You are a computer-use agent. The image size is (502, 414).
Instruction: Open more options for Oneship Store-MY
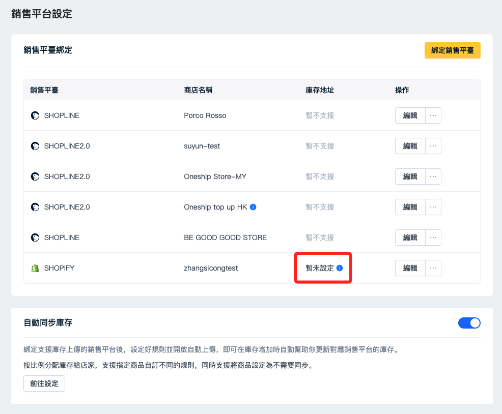(433, 176)
